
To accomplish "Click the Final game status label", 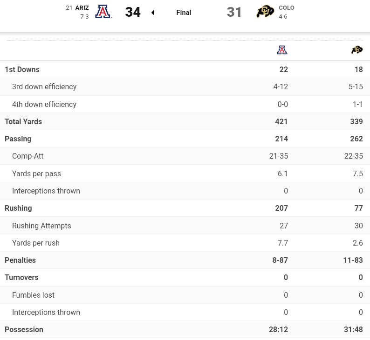I will click(x=184, y=13).
